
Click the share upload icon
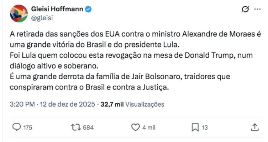coord(254,127)
